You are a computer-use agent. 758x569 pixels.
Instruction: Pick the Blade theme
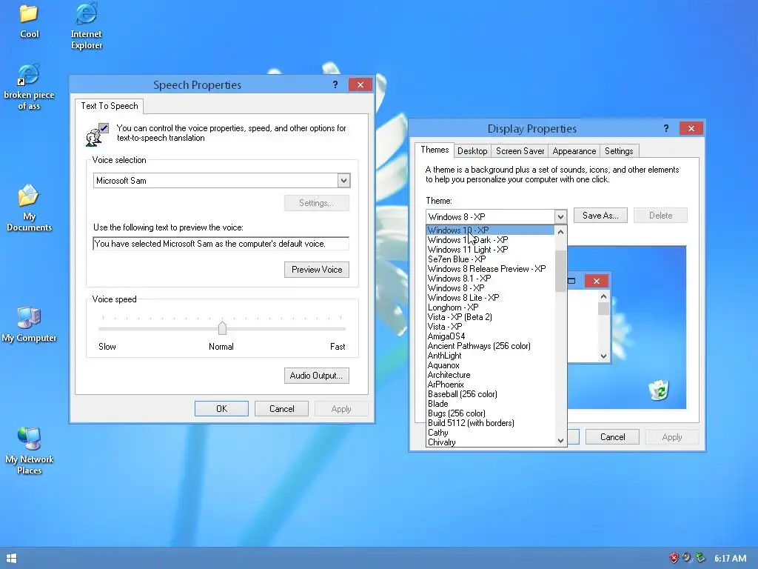click(x=490, y=404)
